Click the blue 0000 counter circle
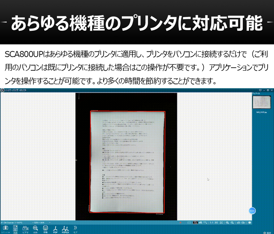The width and height of the screenshot is (274, 234). click(252, 210)
